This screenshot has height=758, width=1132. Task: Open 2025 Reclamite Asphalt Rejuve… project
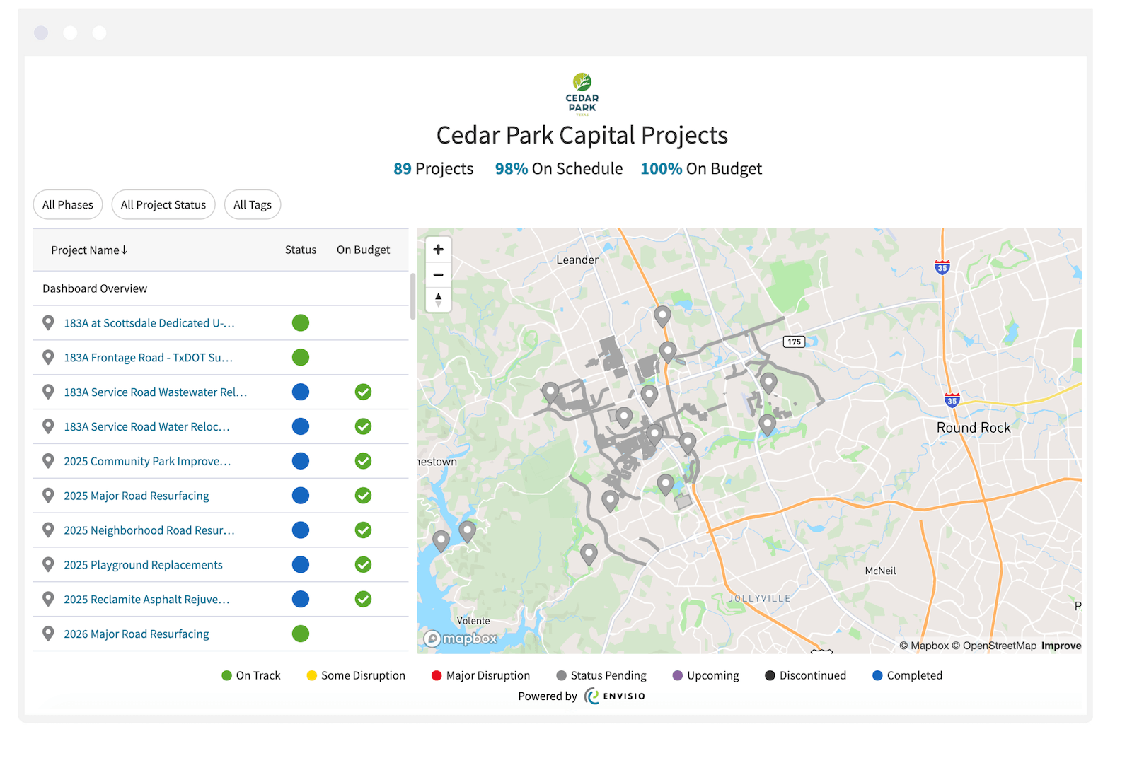(146, 600)
